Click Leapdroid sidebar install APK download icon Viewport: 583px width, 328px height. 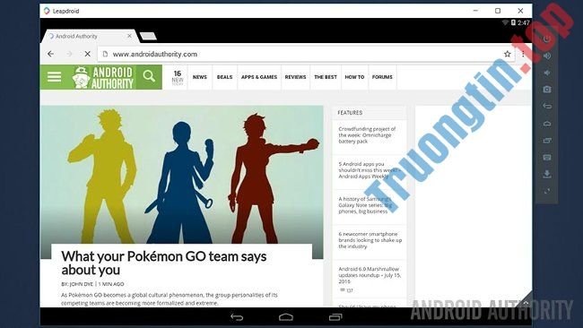(547, 174)
